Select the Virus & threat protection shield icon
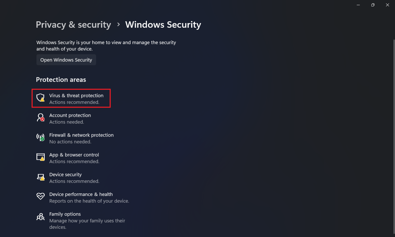The image size is (395, 237). pos(41,98)
